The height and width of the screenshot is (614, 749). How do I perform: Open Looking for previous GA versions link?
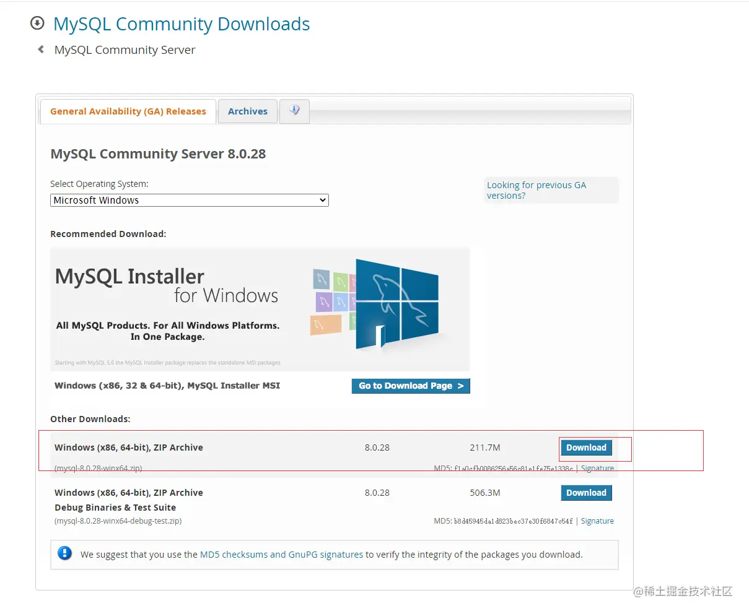537,190
